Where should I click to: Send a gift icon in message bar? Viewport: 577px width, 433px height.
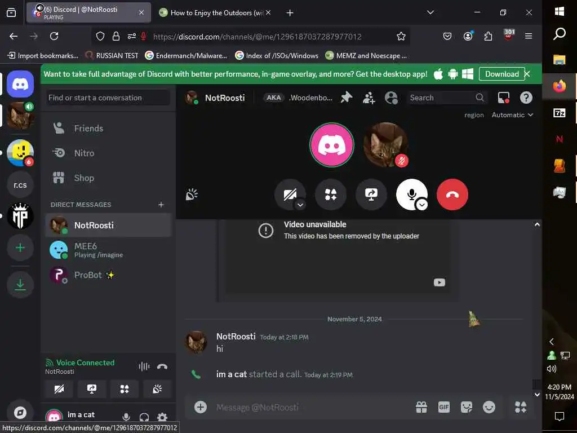point(421,407)
